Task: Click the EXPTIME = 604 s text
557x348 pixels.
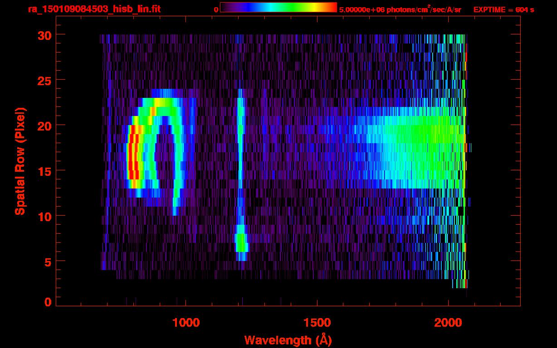Action: click(x=503, y=10)
